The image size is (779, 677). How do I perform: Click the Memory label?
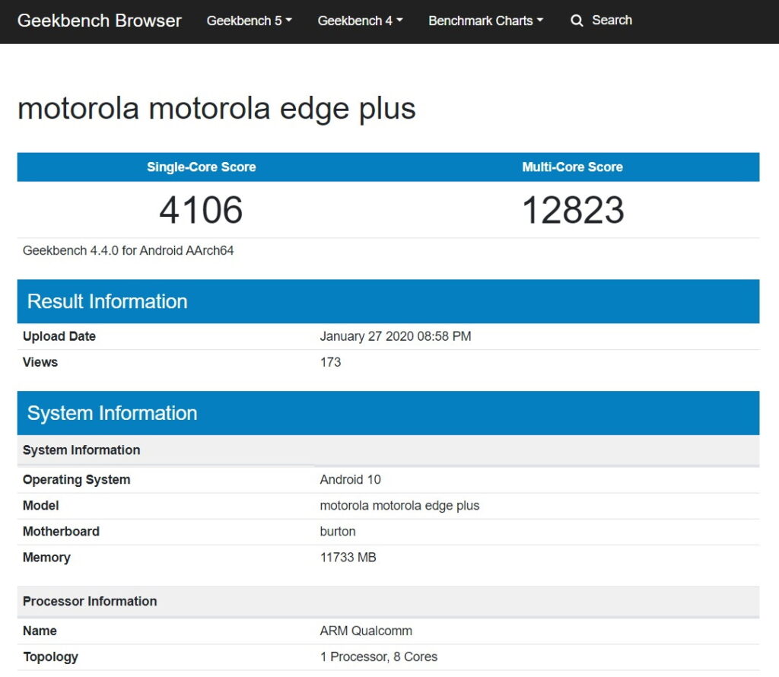pos(46,558)
